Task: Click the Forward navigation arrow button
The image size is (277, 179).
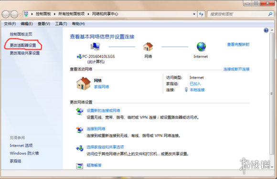Action: click(14, 14)
